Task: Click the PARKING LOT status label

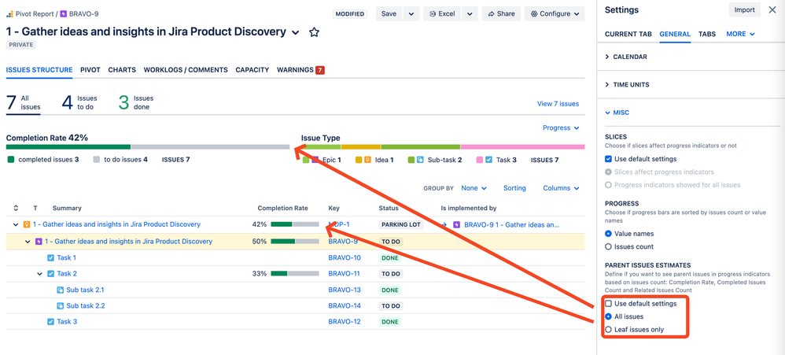Action: (x=401, y=225)
